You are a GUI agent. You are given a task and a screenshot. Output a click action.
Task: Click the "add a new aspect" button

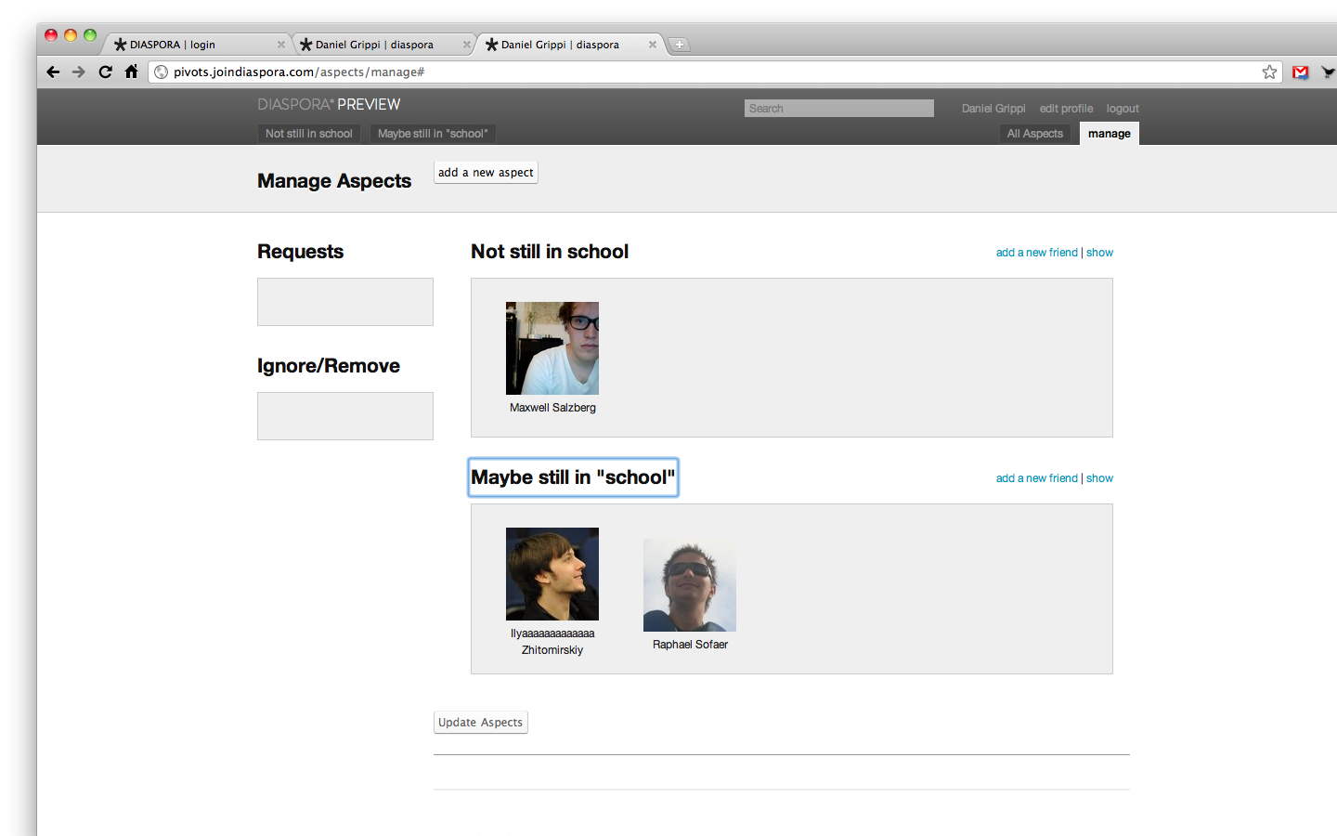tap(486, 173)
